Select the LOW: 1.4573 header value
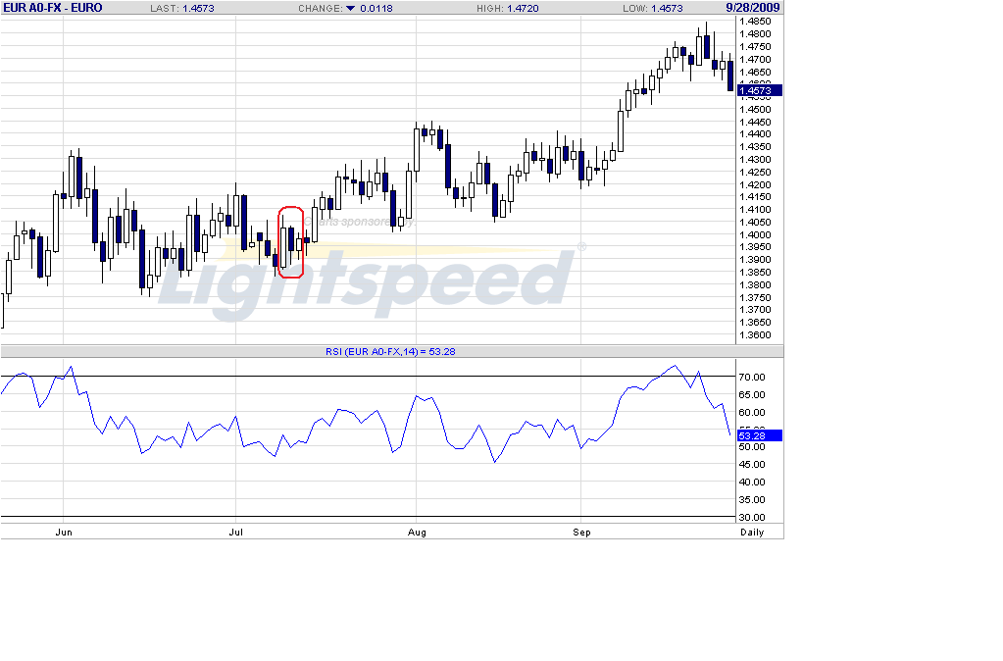Viewport: 1003px width, 661px height. point(652,8)
